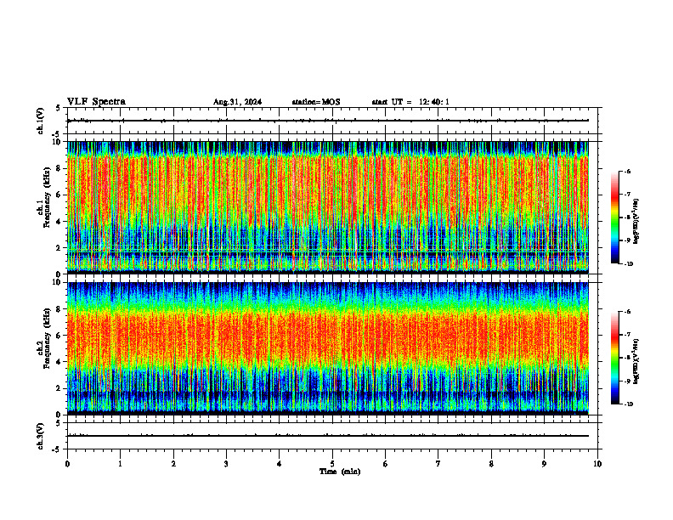Click time axis tick label "5"
The width and height of the screenshot is (673, 520).
(332, 464)
